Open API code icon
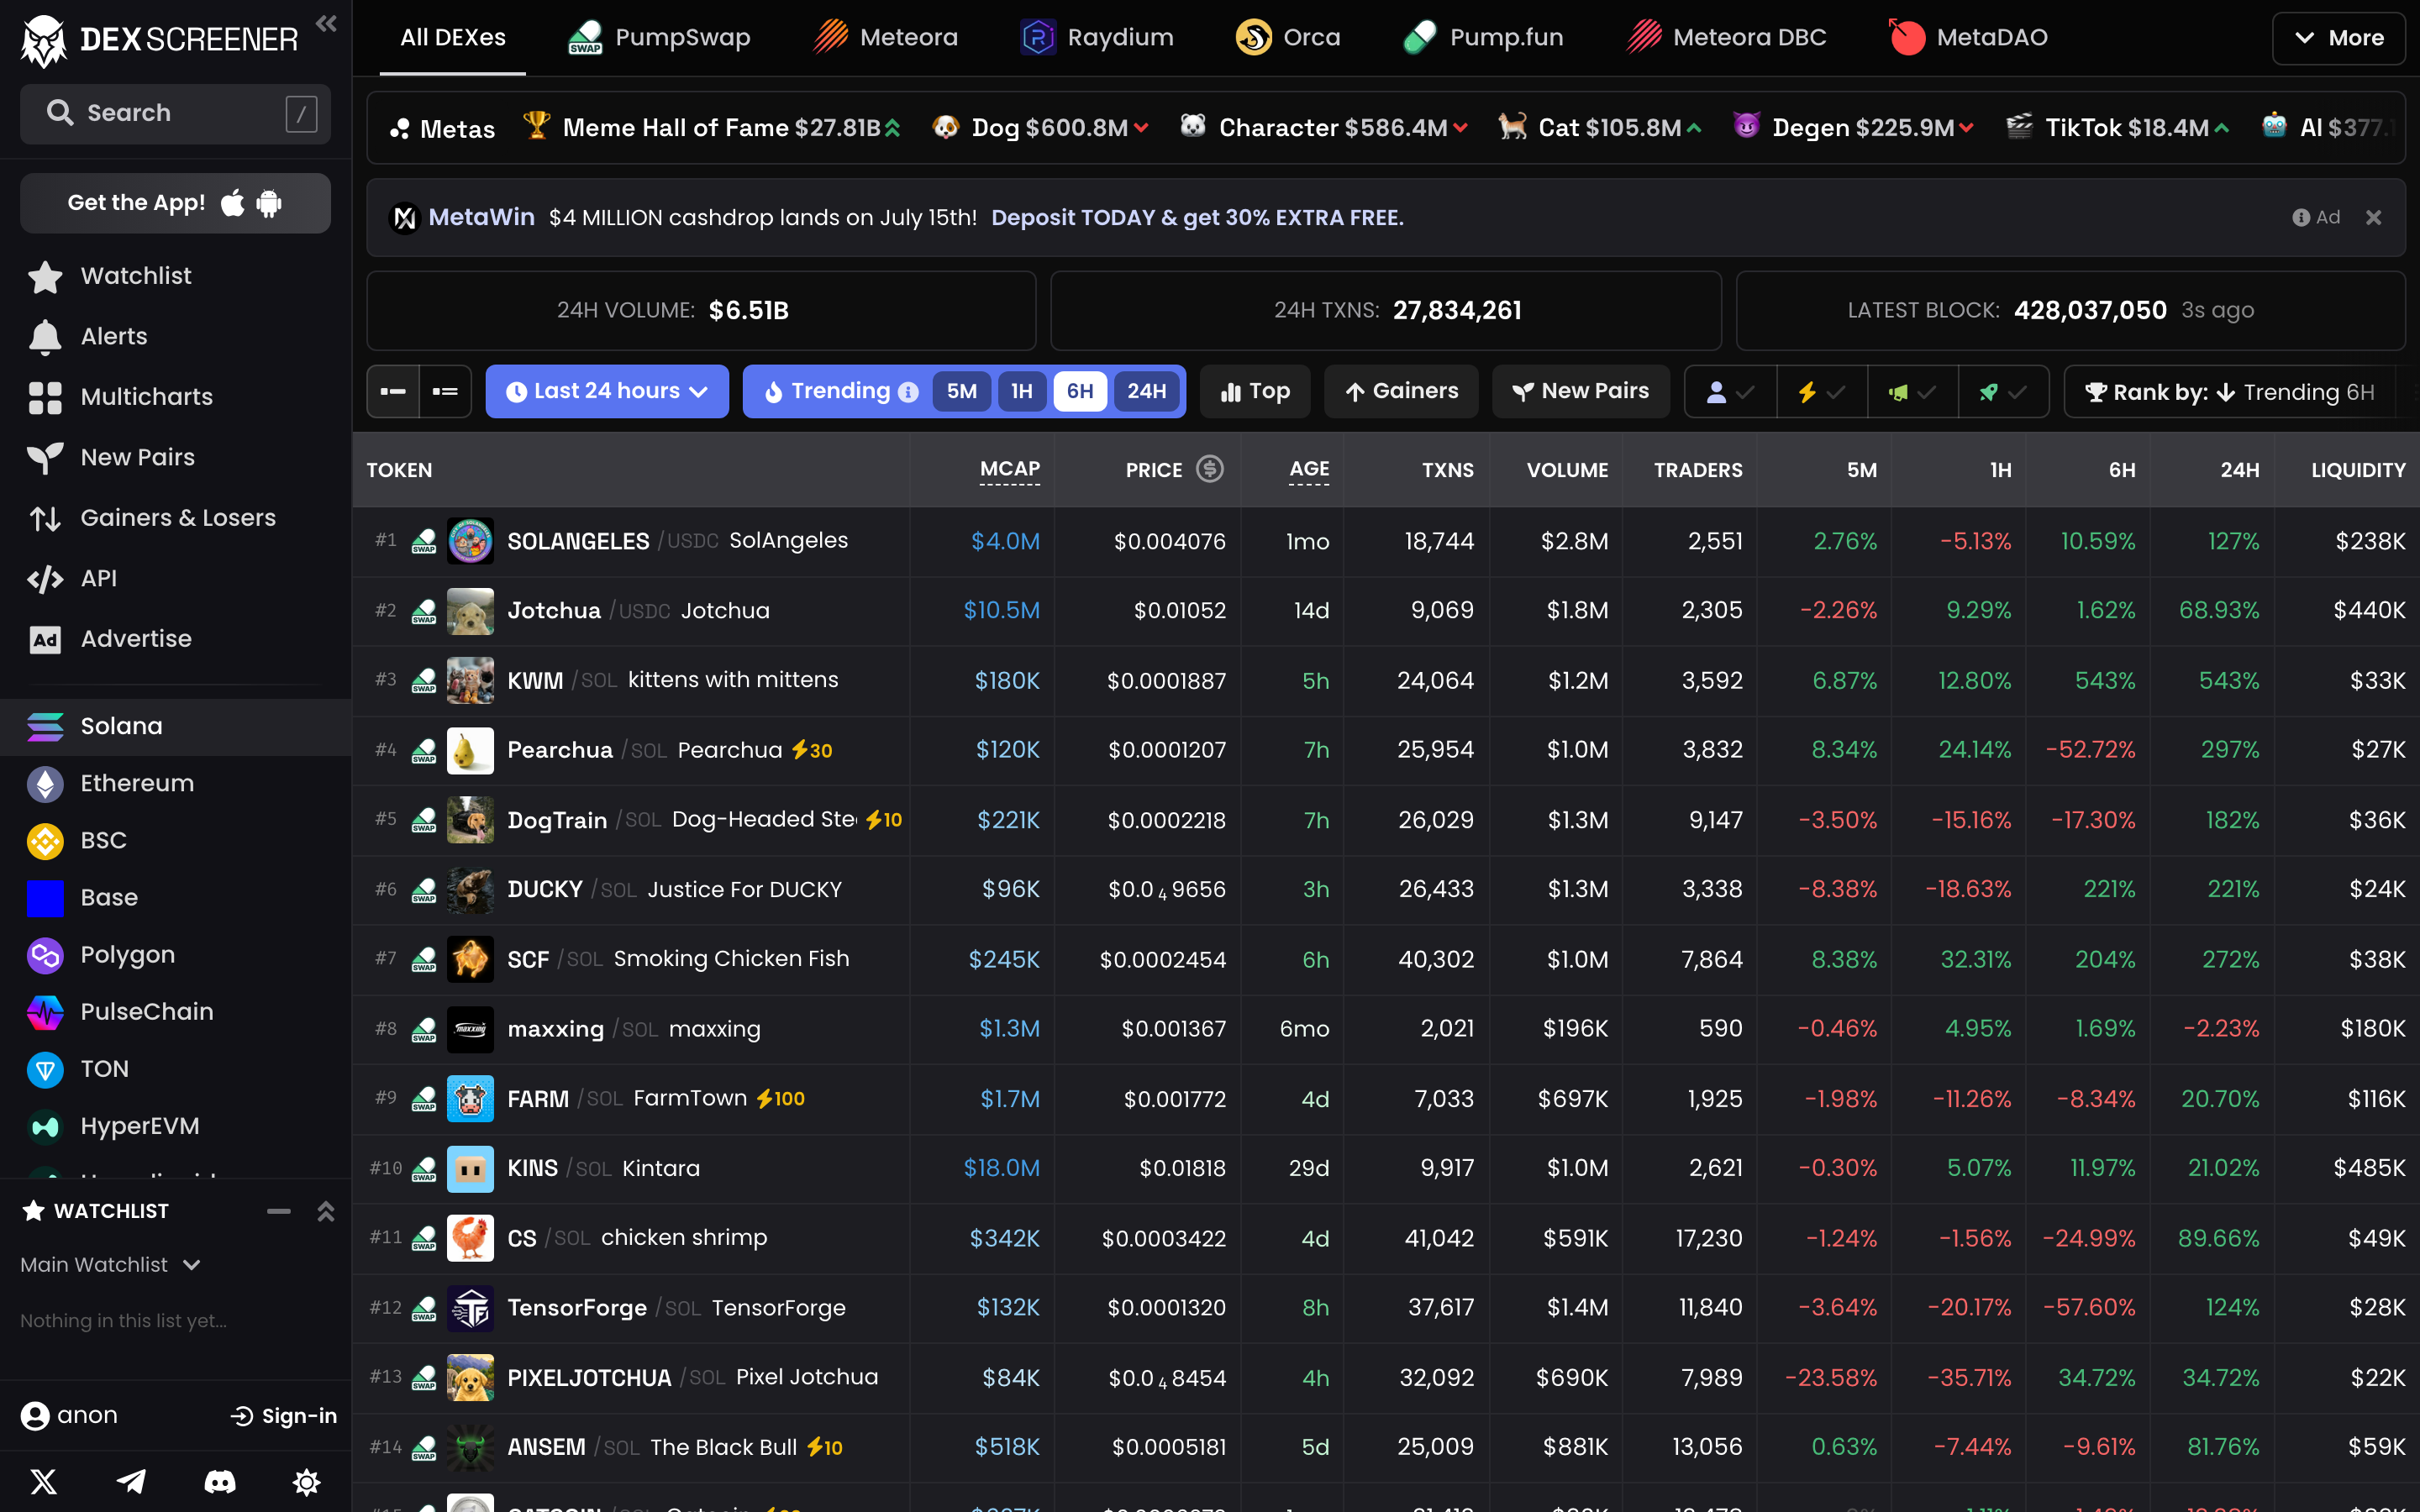Viewport: 2420px width, 1512px height. pos(45,579)
